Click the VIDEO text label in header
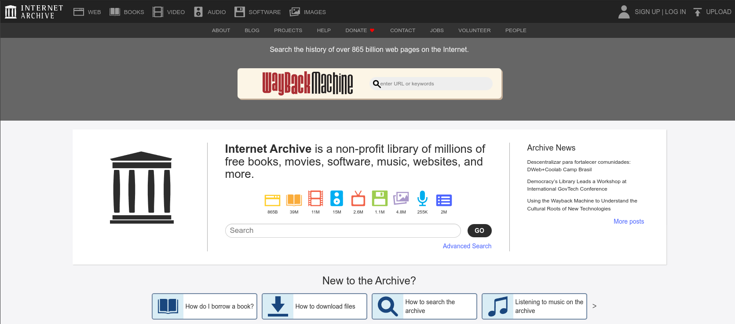Viewport: 735px width, 324px height. (176, 12)
